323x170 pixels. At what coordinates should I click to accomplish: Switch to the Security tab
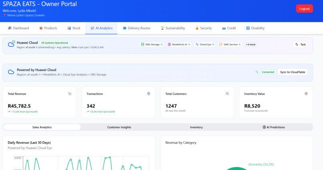point(204,28)
